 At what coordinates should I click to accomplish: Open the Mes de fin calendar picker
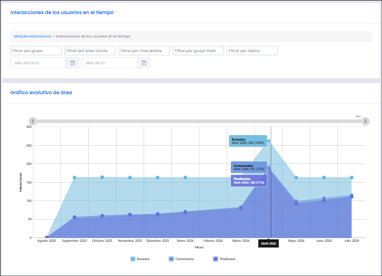point(144,63)
